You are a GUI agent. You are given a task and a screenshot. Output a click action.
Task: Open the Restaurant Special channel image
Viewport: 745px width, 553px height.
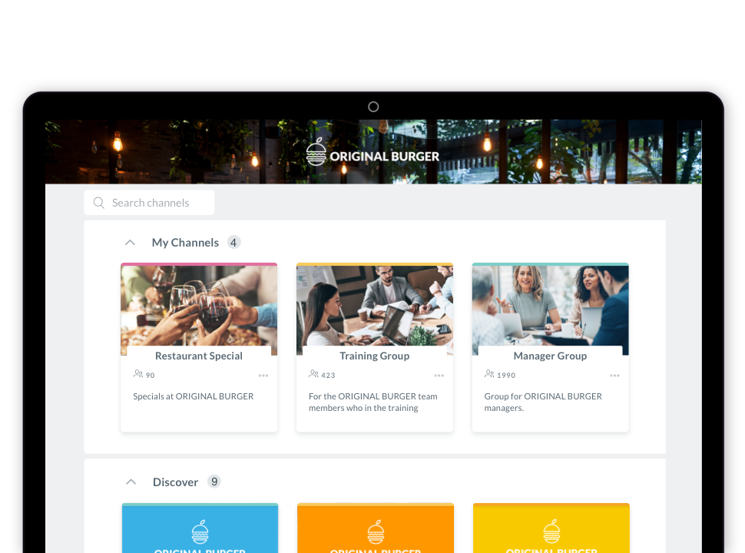(199, 305)
